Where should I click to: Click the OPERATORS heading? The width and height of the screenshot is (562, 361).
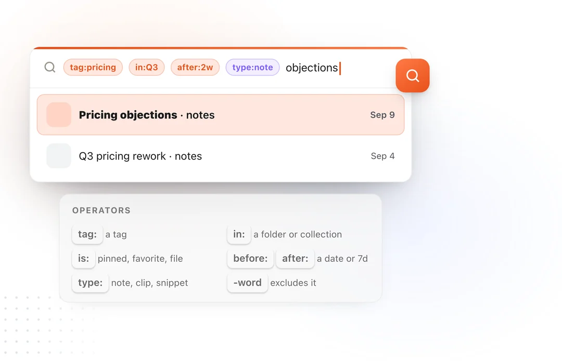(x=101, y=210)
